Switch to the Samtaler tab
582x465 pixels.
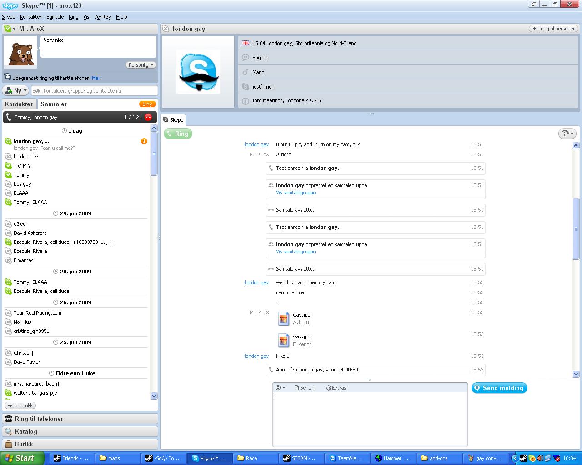point(54,104)
